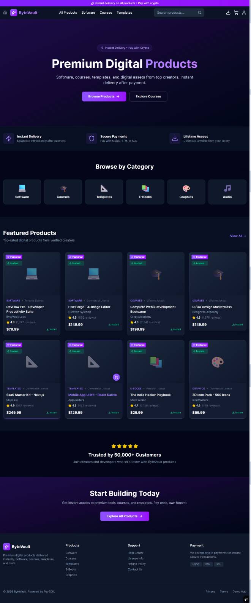Screen dimensions: 251x603
Task: Select the Software category laptop icon
Action: click(x=22, y=188)
